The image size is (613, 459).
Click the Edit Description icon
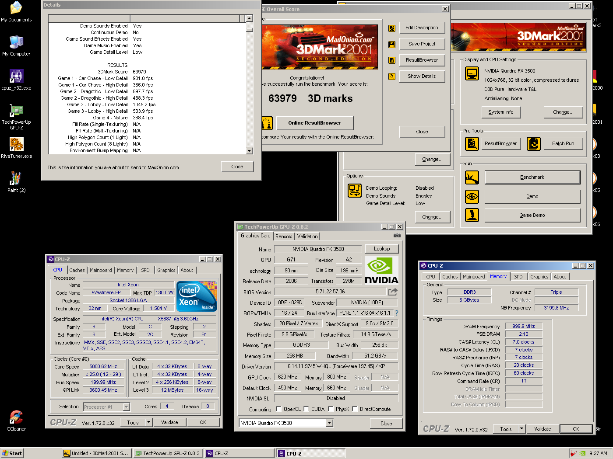click(392, 28)
